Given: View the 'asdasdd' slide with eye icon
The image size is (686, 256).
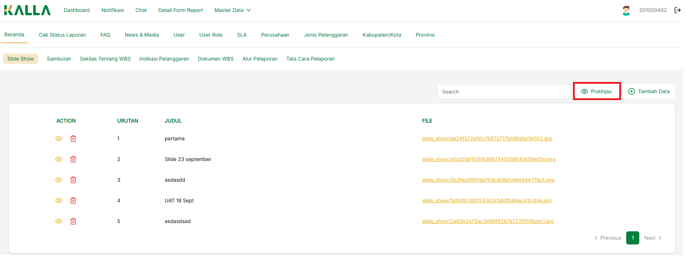Looking at the screenshot, I should coord(59,180).
